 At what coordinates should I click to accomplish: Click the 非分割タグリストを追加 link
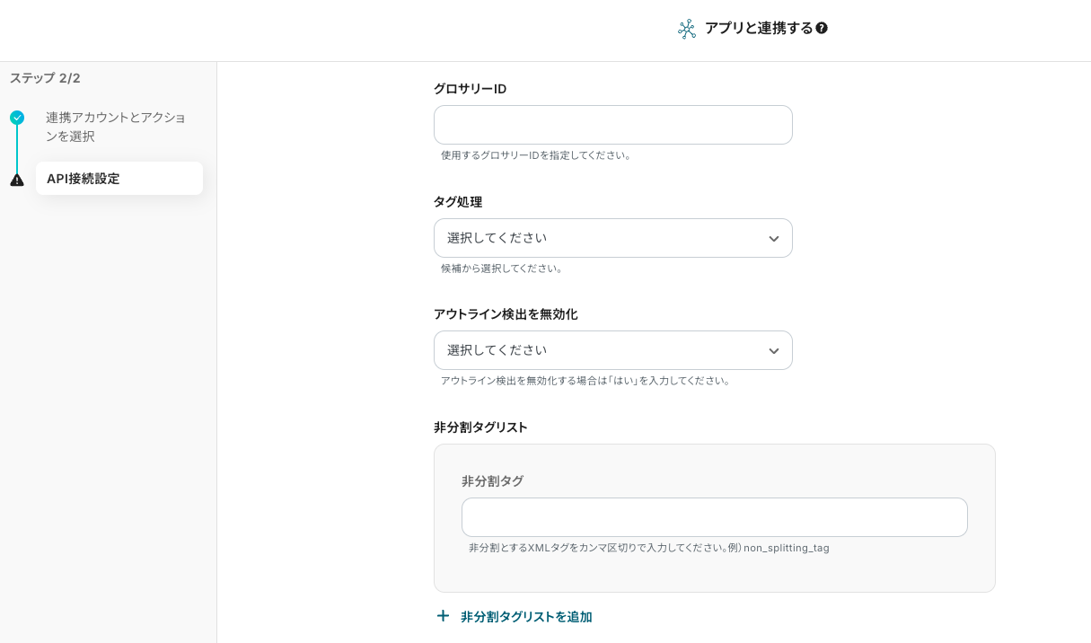point(526,617)
